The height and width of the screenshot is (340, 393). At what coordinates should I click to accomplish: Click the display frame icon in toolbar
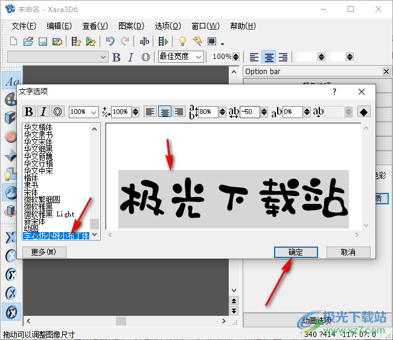(x=212, y=42)
